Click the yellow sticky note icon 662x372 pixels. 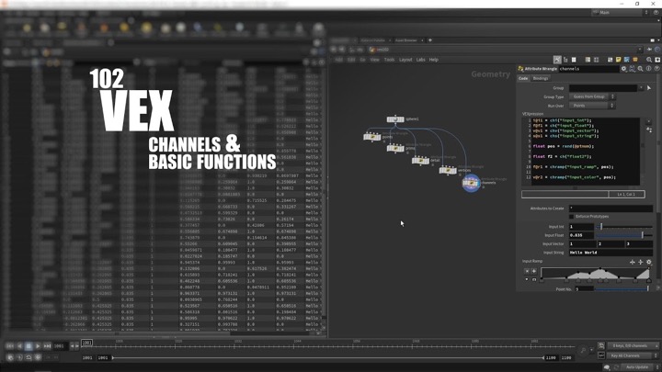[619, 60]
